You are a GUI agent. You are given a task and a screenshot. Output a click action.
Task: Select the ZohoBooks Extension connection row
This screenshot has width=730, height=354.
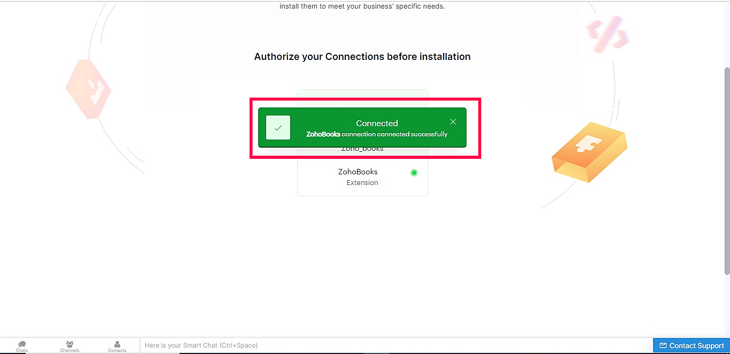click(x=362, y=177)
